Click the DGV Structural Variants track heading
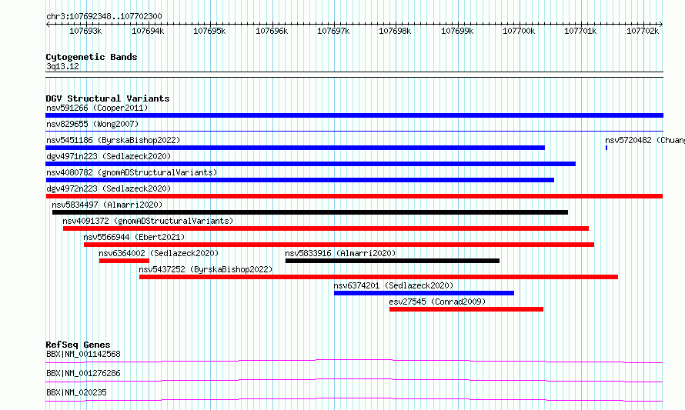Screen dimensions: 685x410 click(x=108, y=98)
